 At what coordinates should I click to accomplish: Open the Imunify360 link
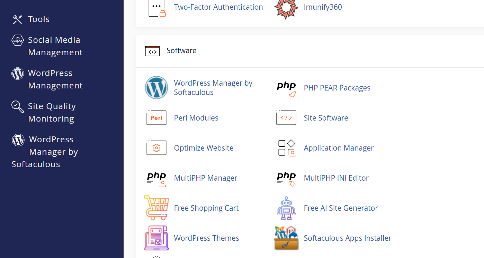click(x=323, y=7)
